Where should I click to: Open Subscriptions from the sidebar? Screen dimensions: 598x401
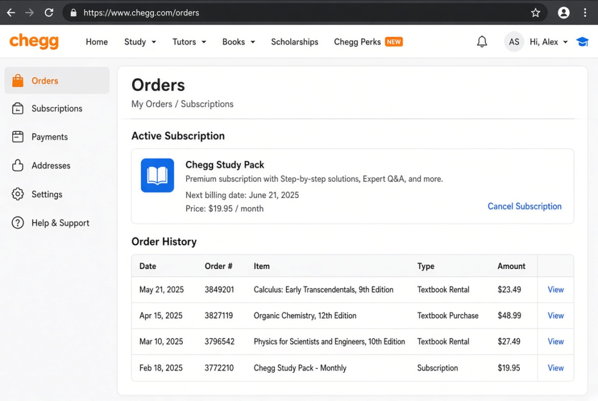coord(57,109)
